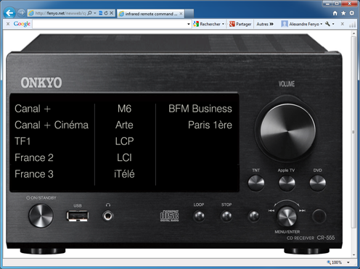Select the BFM Business channel

coord(200,109)
